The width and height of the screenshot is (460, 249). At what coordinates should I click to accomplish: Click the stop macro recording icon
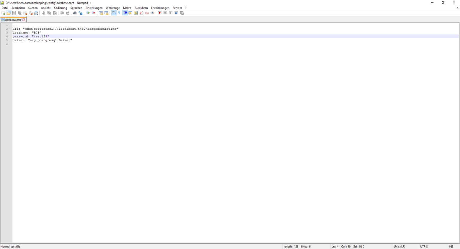pos(165,13)
